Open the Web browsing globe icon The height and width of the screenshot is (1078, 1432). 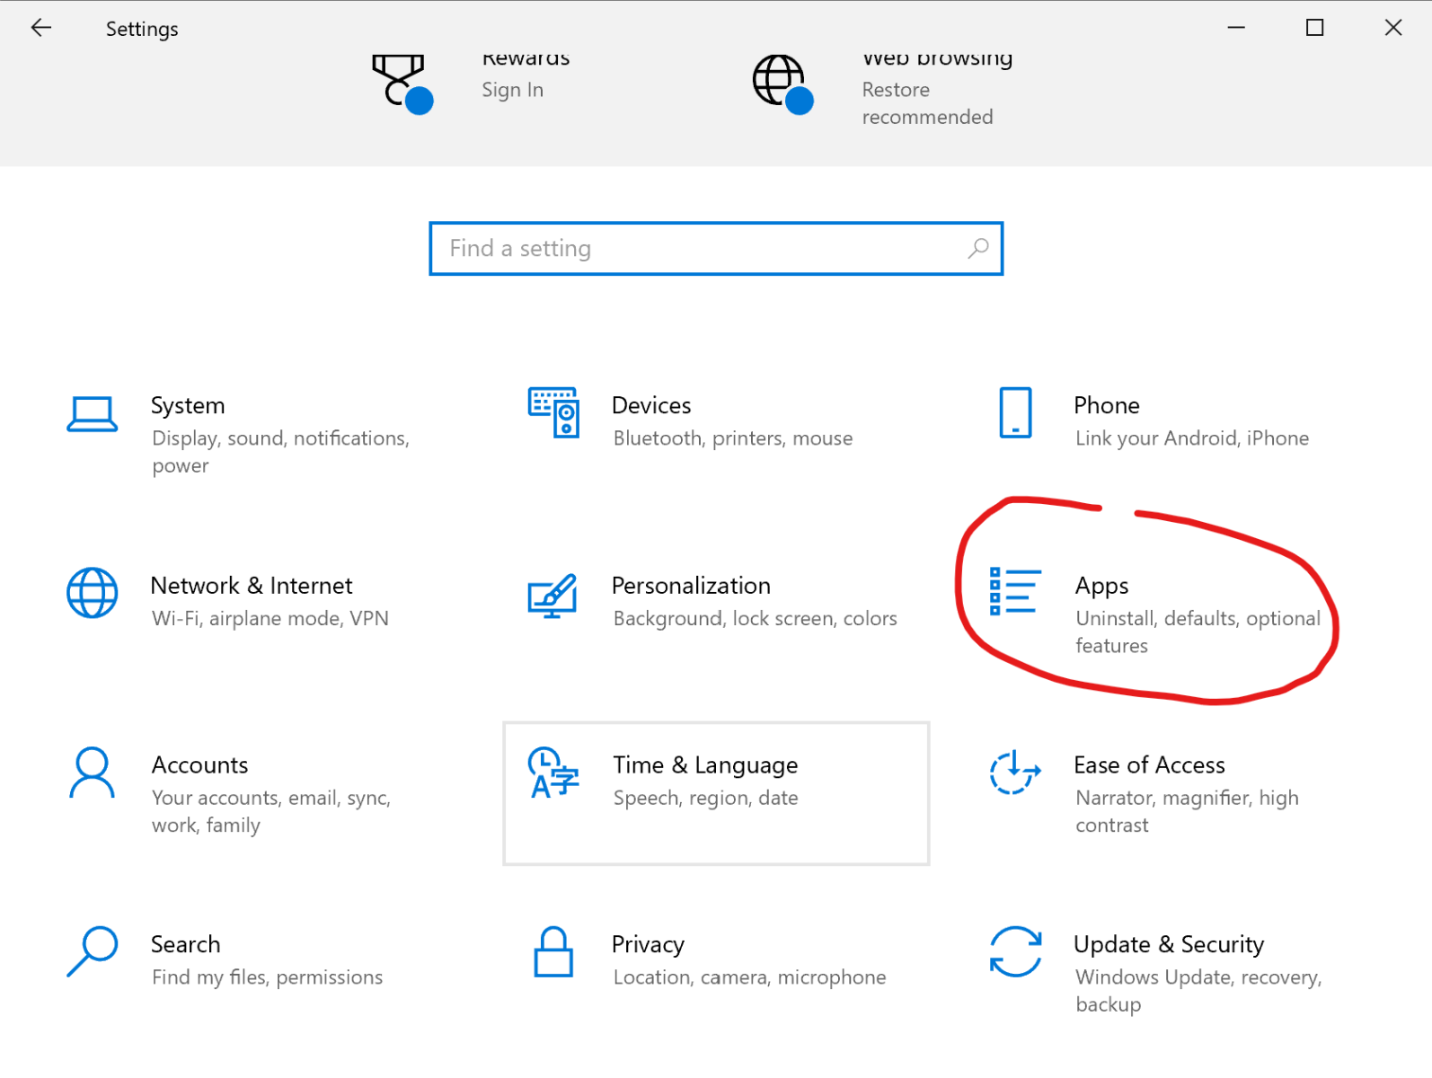point(782,83)
